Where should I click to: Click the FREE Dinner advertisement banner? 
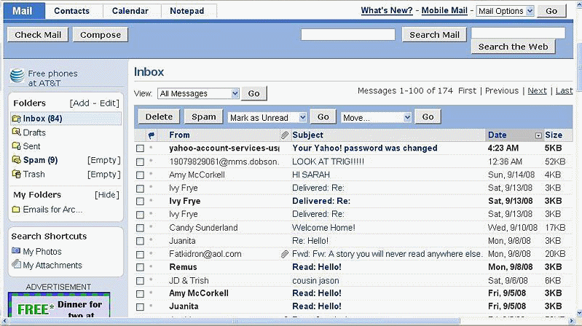click(x=59, y=305)
